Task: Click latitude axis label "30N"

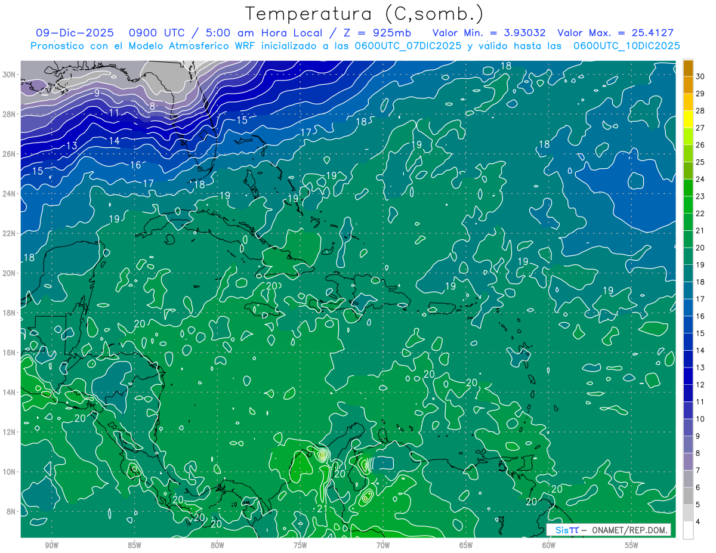Action: pyautogui.click(x=10, y=75)
